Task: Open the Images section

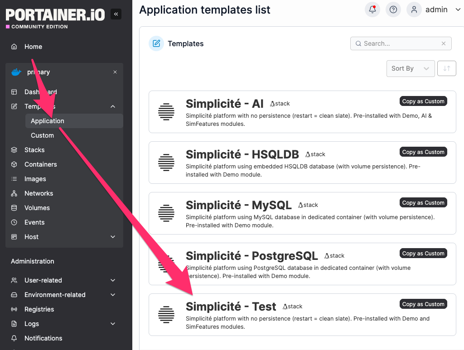Action: click(35, 178)
